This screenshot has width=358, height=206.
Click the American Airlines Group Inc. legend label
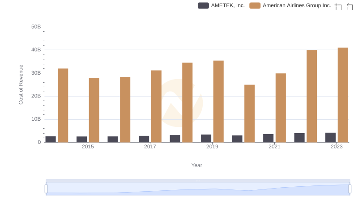[x=297, y=5]
